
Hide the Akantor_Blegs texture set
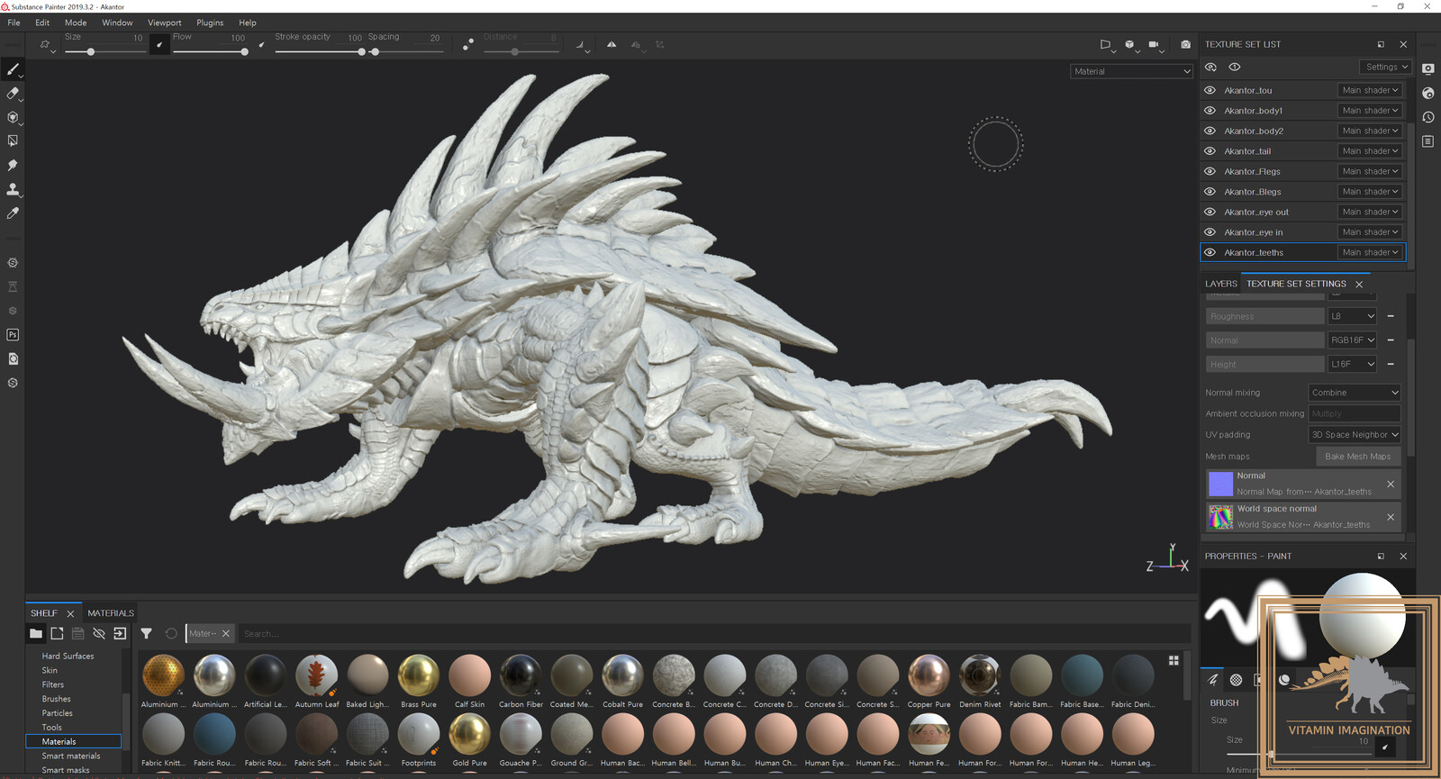click(1210, 192)
